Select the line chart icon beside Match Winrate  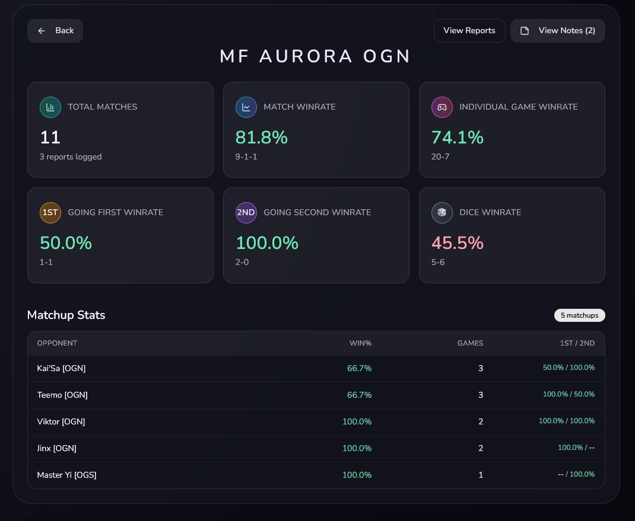coord(246,107)
